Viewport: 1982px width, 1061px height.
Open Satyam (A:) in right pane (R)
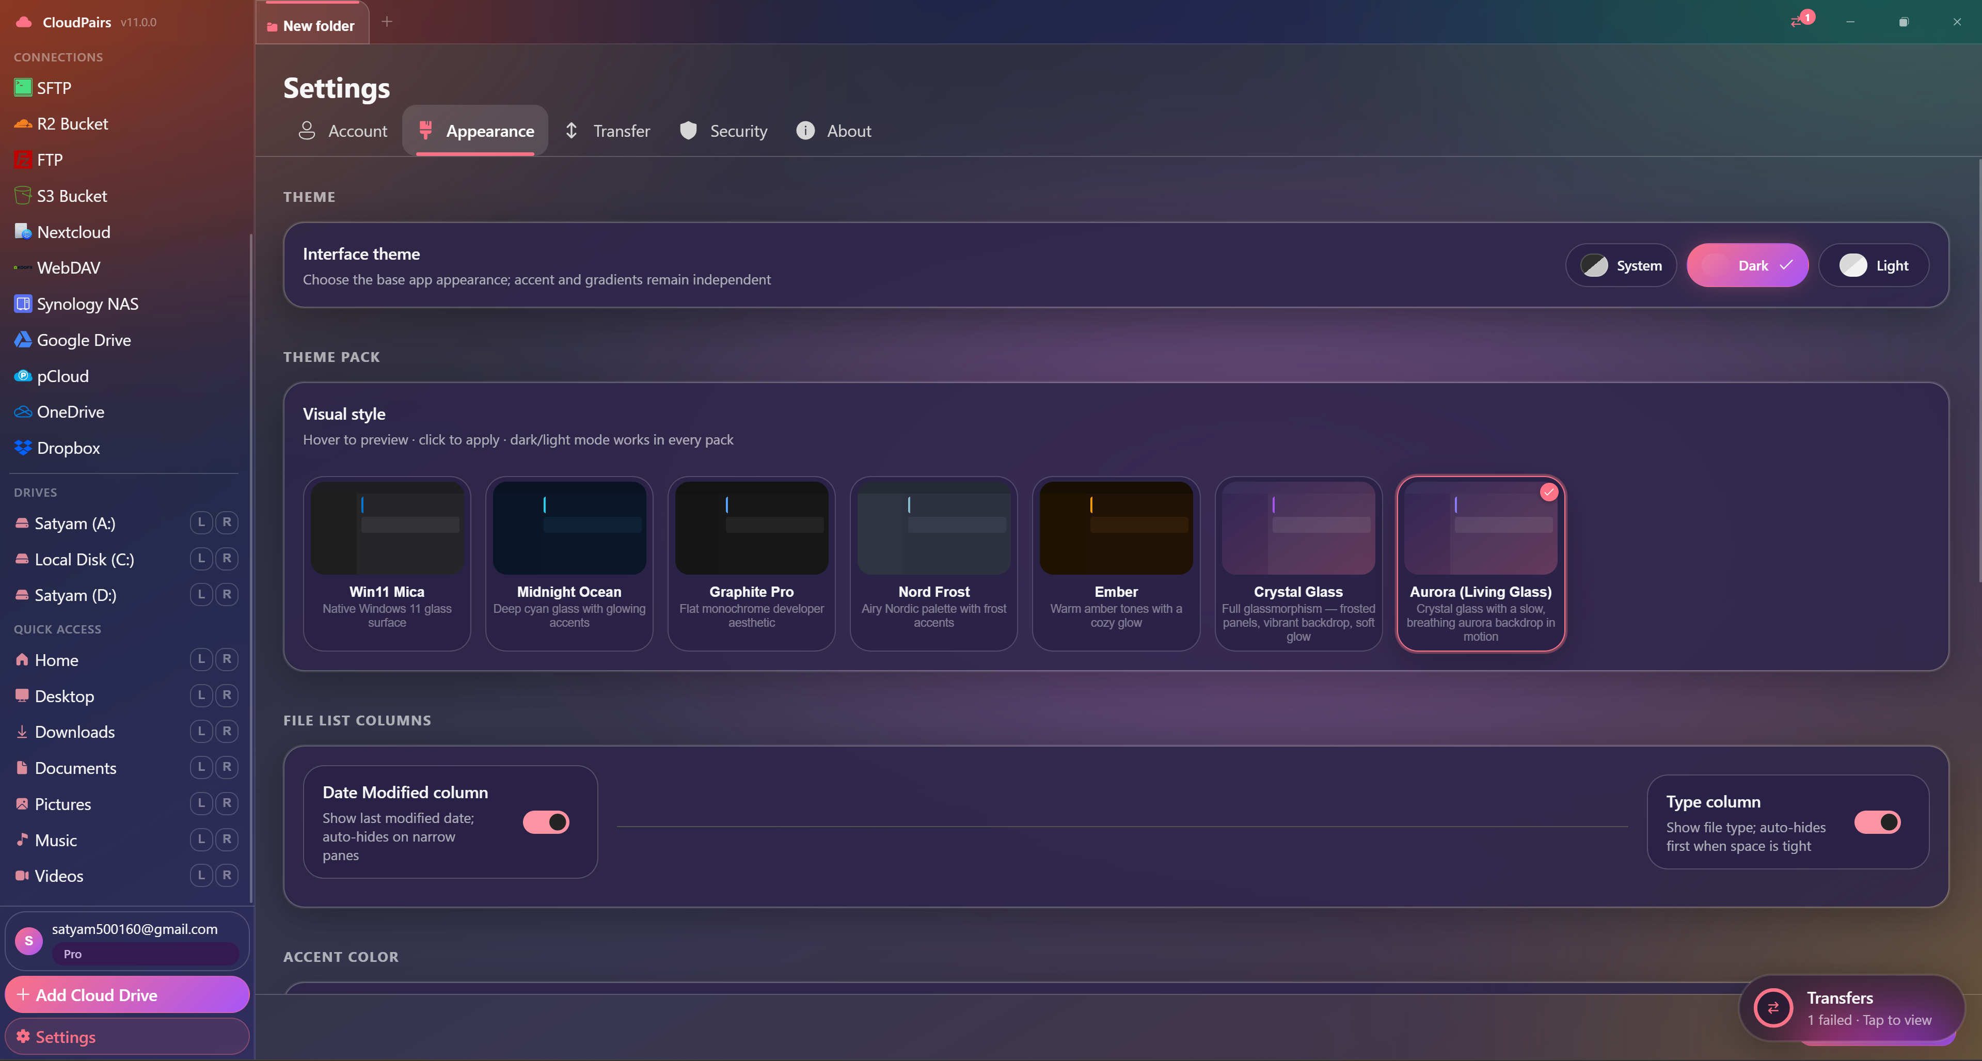tap(227, 522)
